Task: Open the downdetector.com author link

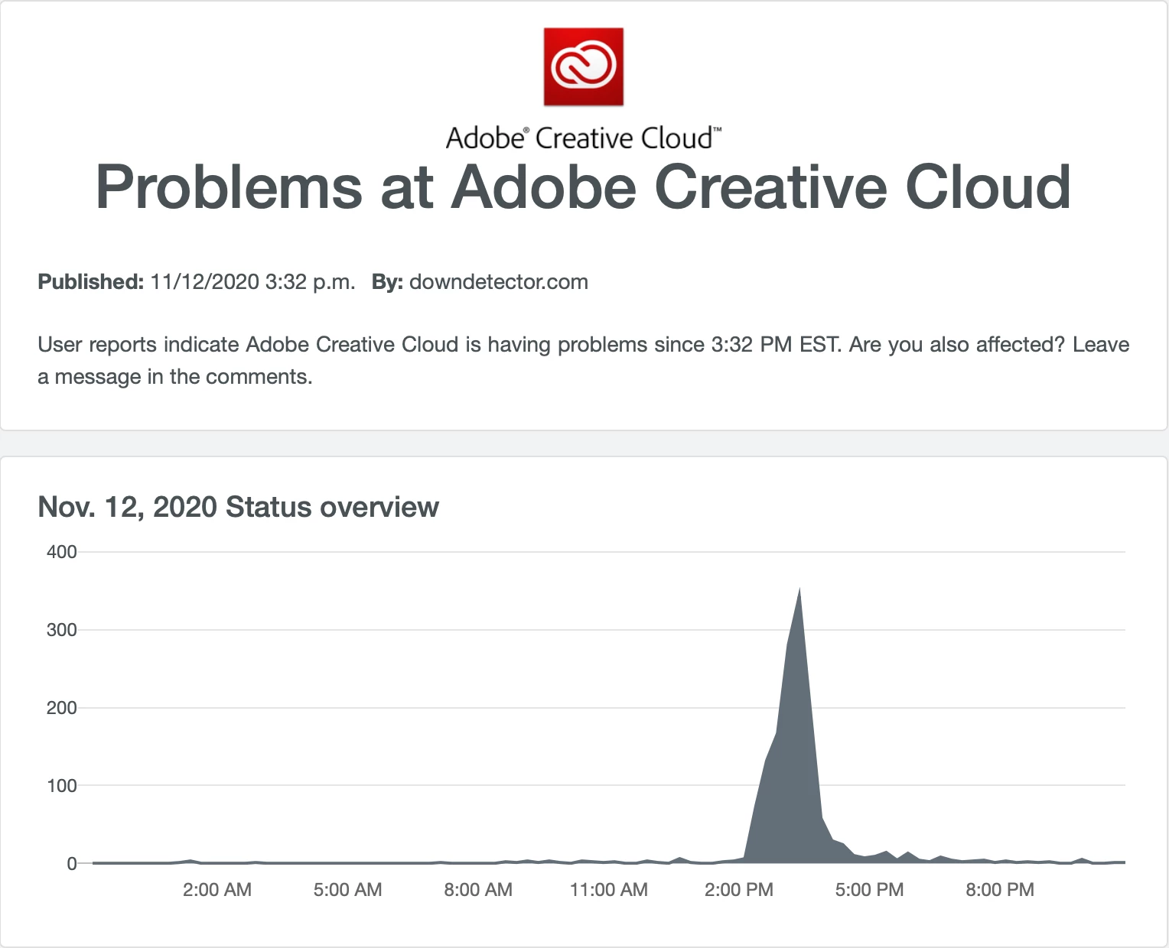Action: click(x=499, y=282)
